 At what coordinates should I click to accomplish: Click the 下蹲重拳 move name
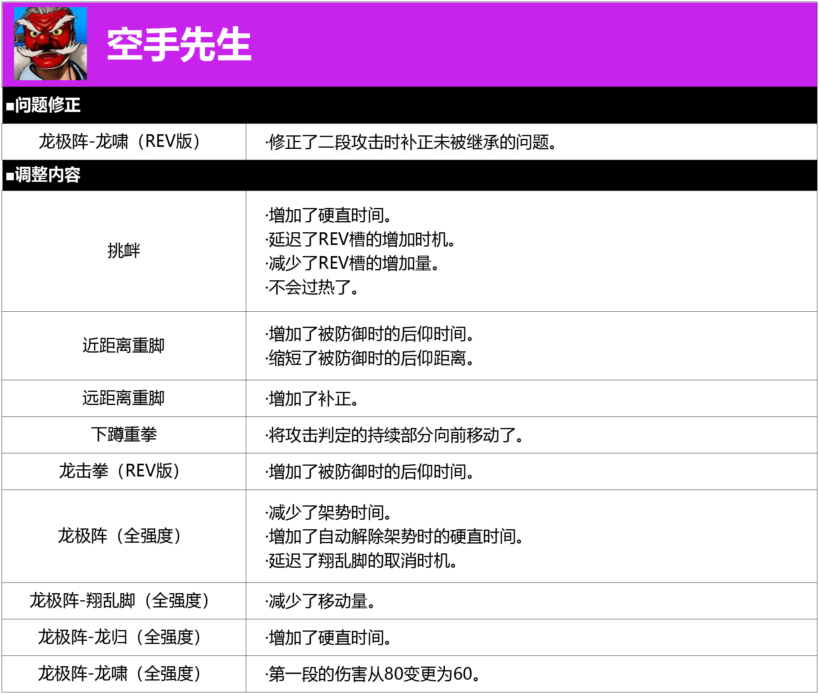(x=124, y=434)
